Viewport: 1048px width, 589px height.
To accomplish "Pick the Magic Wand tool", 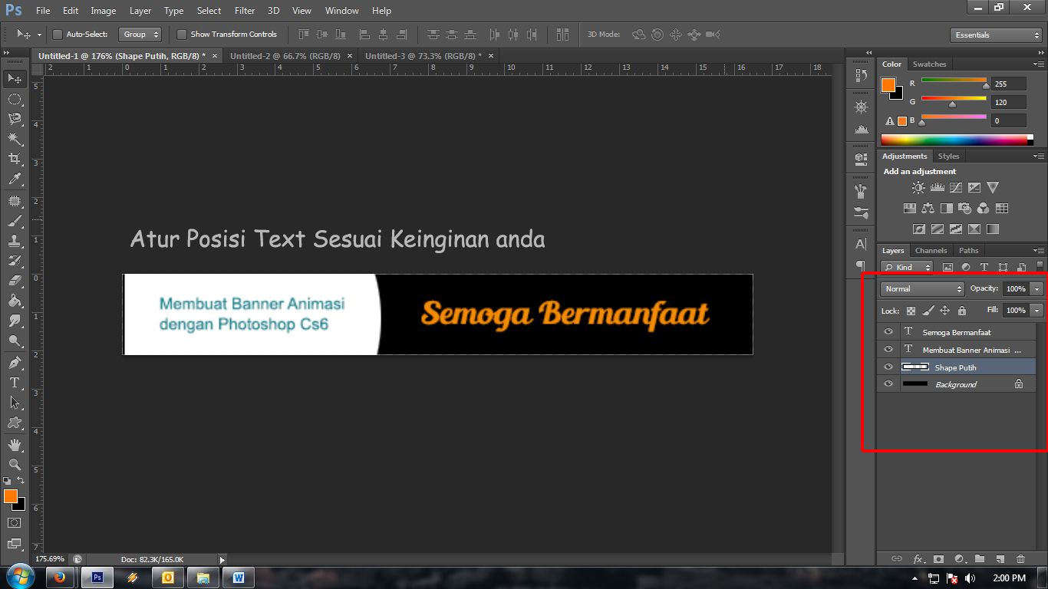I will [x=14, y=139].
